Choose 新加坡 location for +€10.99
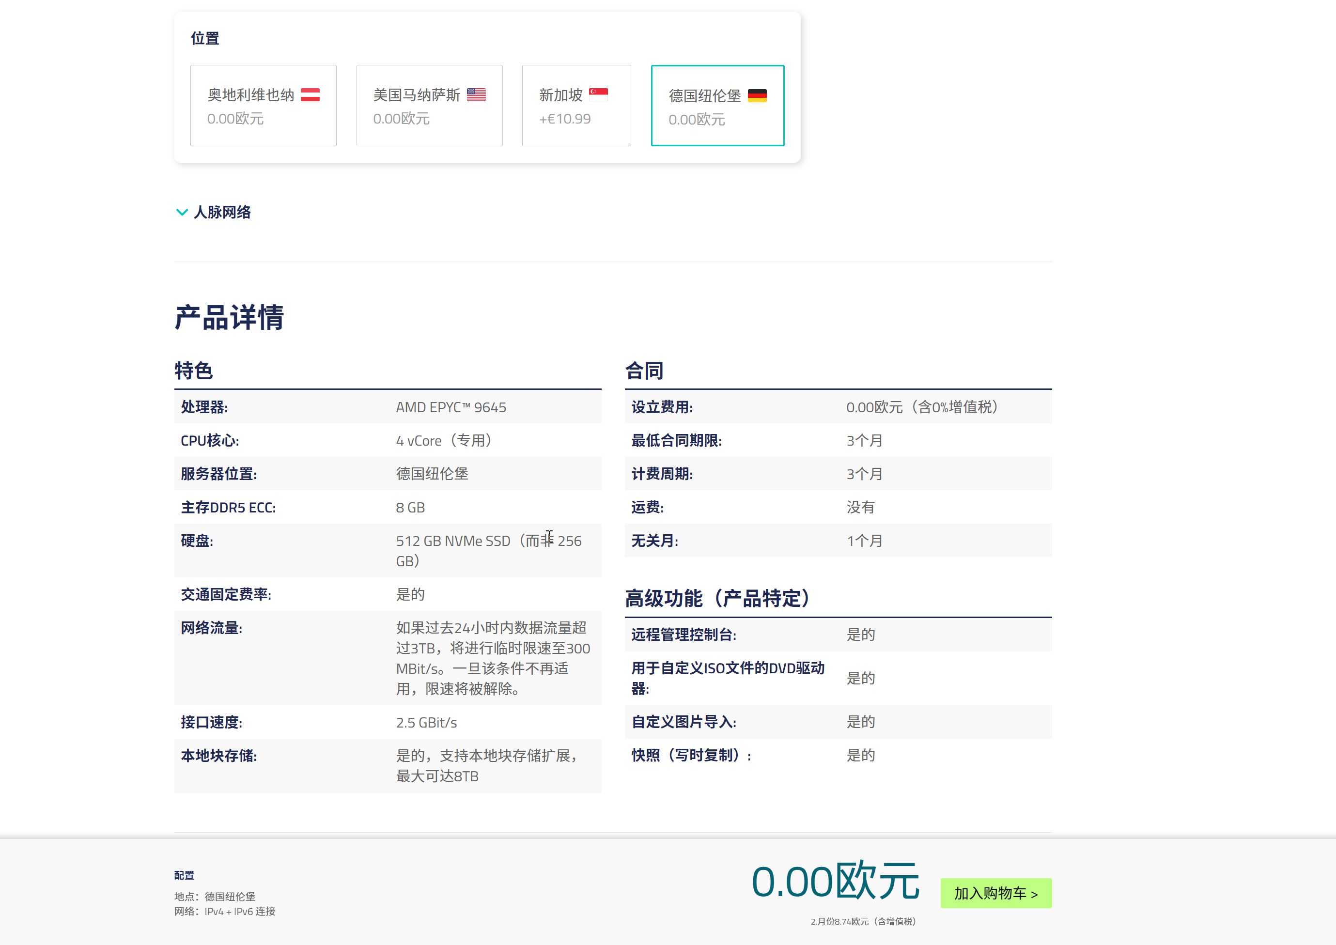The image size is (1336, 945). [x=576, y=105]
